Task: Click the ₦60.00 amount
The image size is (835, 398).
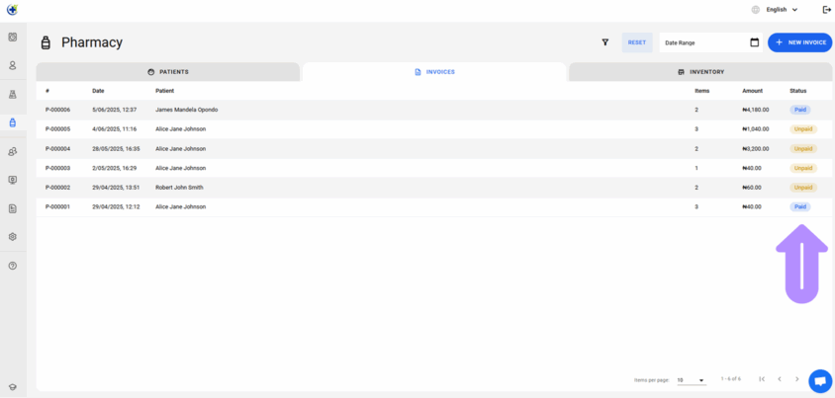Action: click(x=752, y=188)
